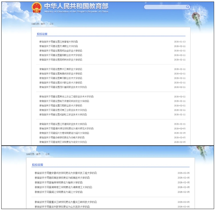216x210 pixels.
Task: Open the 闽江大学 renaming letter
Action: tap(58, 192)
